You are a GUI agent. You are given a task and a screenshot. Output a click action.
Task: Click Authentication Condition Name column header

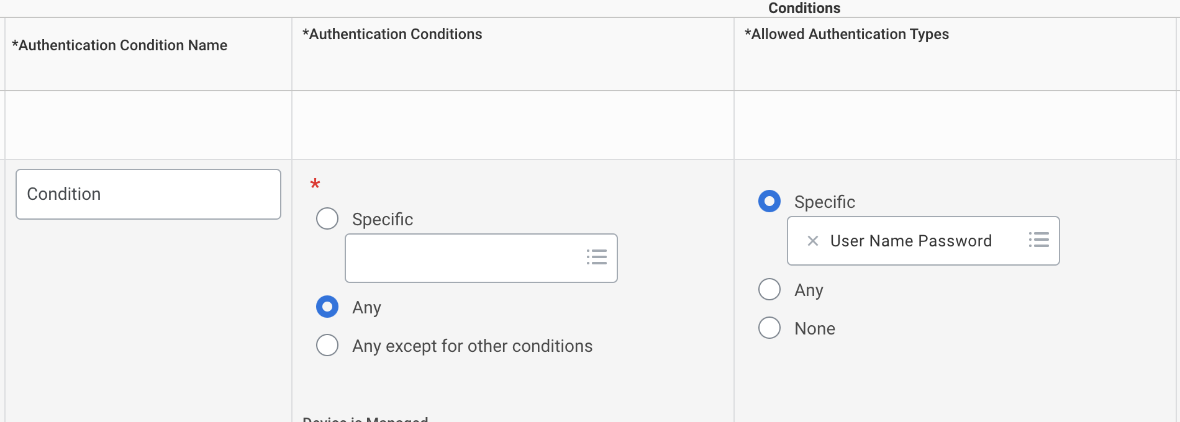point(120,45)
